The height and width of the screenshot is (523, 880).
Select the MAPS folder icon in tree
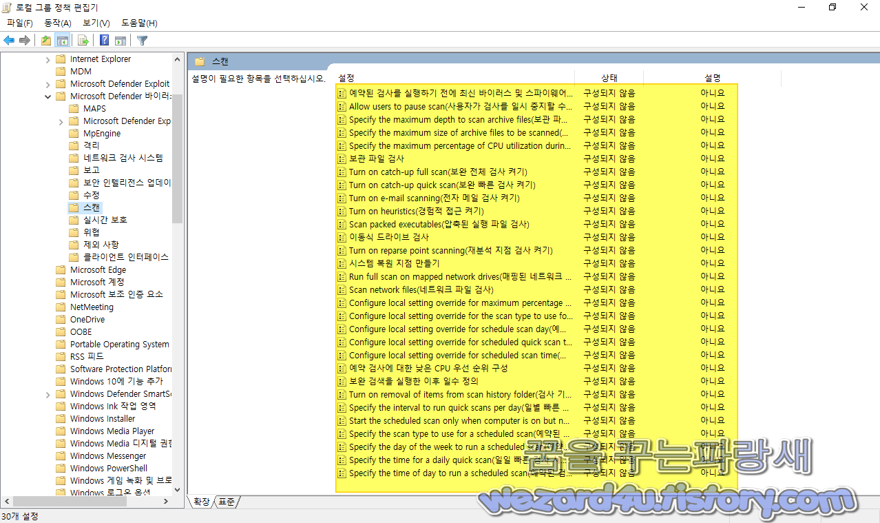click(x=74, y=109)
